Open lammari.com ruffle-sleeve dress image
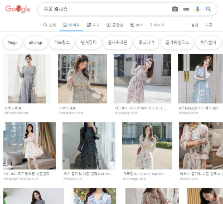Image resolution: width=223 pixels, height=204 pixels. coord(201,146)
